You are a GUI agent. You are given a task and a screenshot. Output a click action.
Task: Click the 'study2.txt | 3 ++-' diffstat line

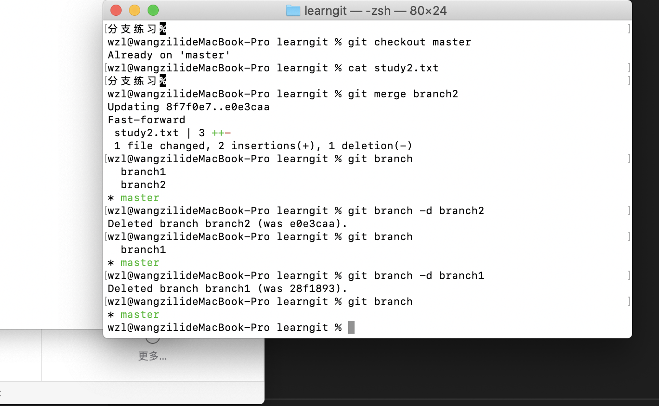point(172,133)
